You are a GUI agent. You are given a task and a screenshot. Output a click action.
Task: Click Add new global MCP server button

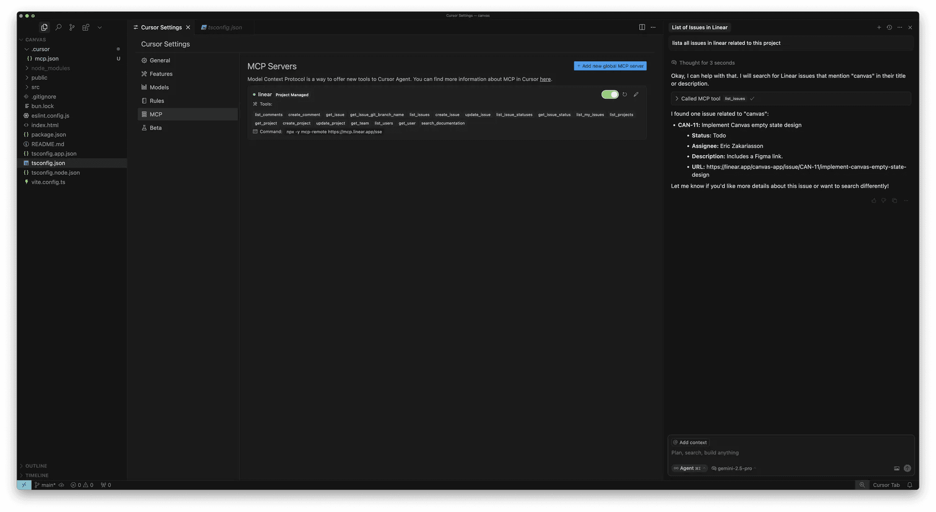pos(610,66)
